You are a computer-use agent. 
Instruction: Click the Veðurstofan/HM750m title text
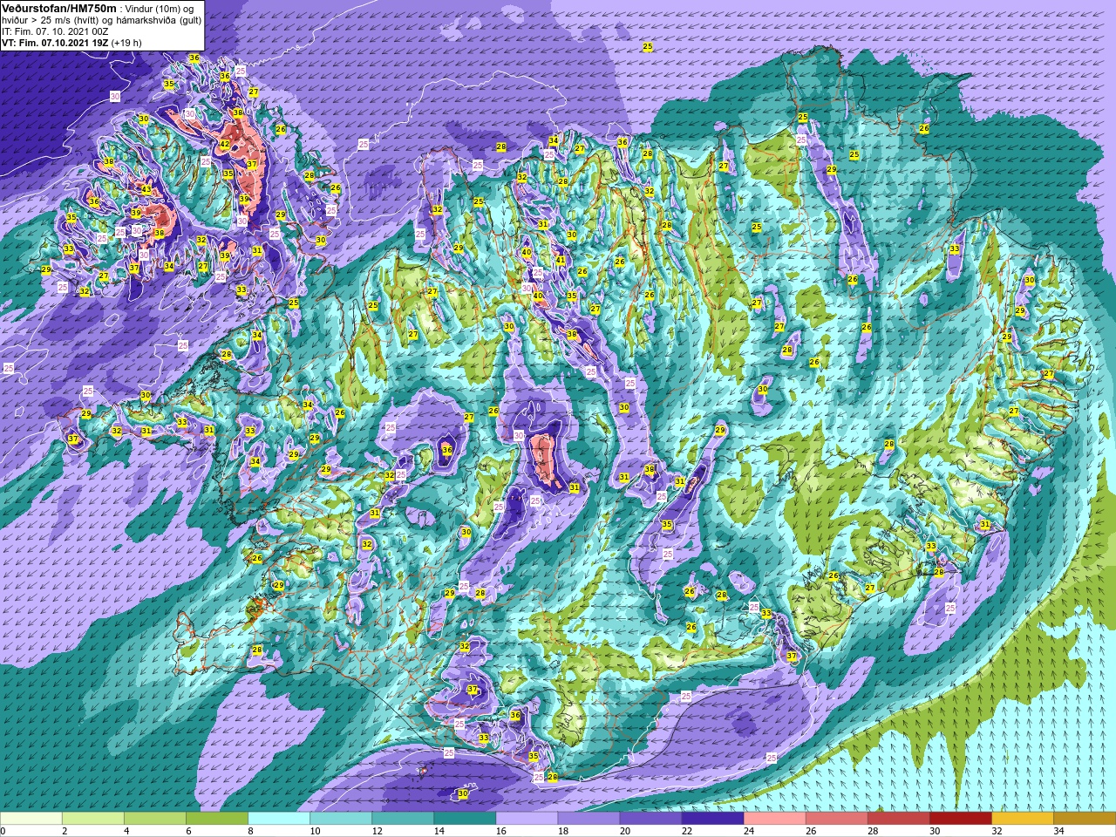pyautogui.click(x=58, y=7)
